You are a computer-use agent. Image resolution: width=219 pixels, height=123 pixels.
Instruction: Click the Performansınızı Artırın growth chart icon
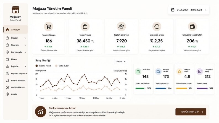(41, 111)
